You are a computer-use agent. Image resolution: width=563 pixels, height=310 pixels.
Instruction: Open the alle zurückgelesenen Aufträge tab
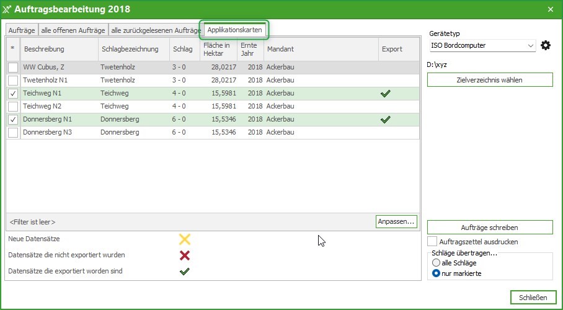(x=155, y=30)
